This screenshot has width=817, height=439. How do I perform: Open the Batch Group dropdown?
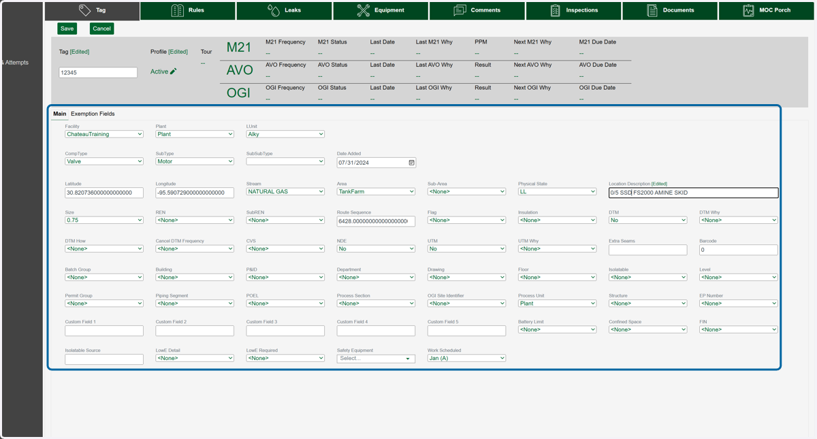coord(104,277)
